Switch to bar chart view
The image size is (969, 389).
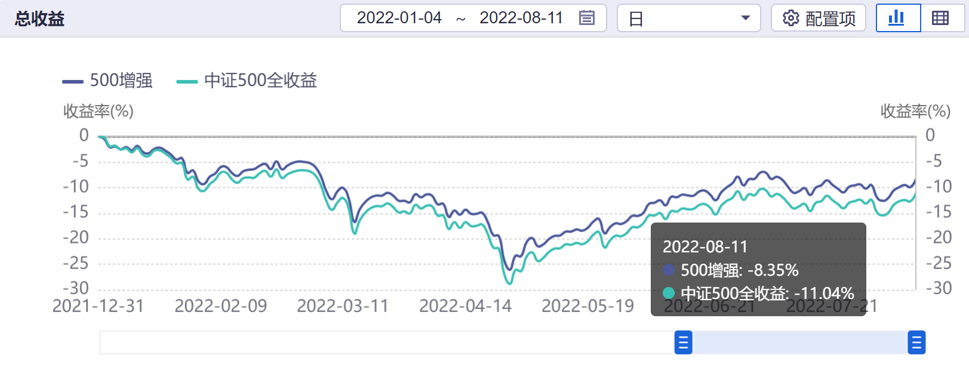897,18
